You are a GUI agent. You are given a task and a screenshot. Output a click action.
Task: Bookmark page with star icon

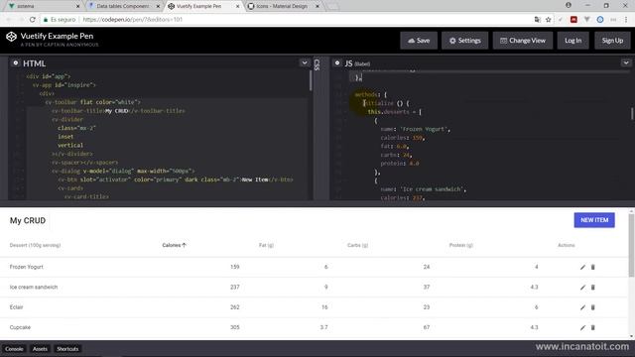pos(548,20)
